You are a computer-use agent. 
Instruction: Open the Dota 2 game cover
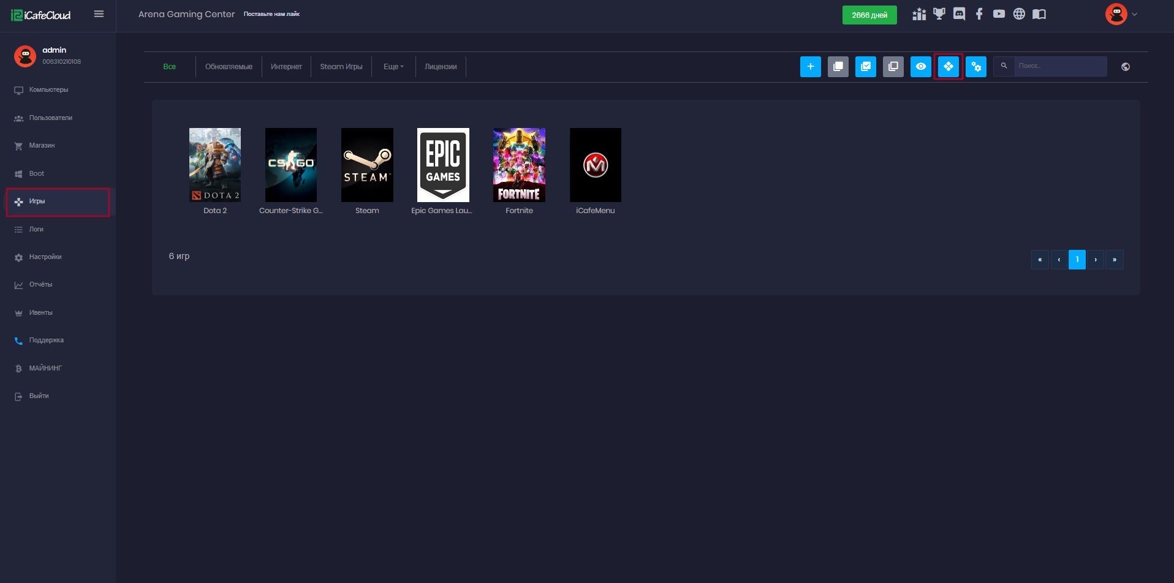pyautogui.click(x=215, y=165)
